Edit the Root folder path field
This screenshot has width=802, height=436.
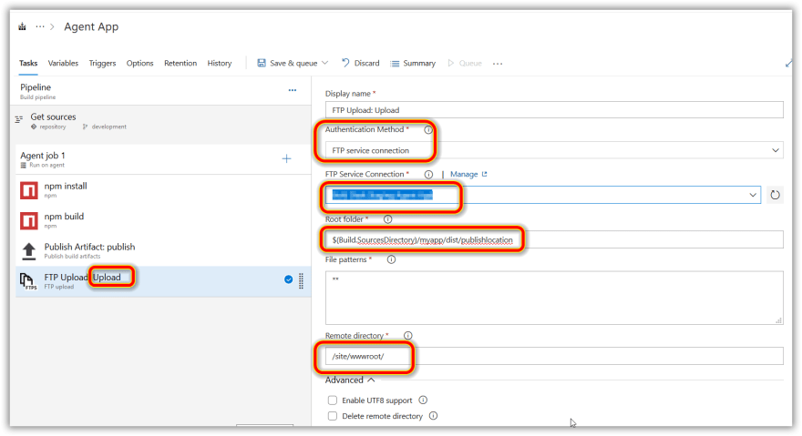click(554, 239)
